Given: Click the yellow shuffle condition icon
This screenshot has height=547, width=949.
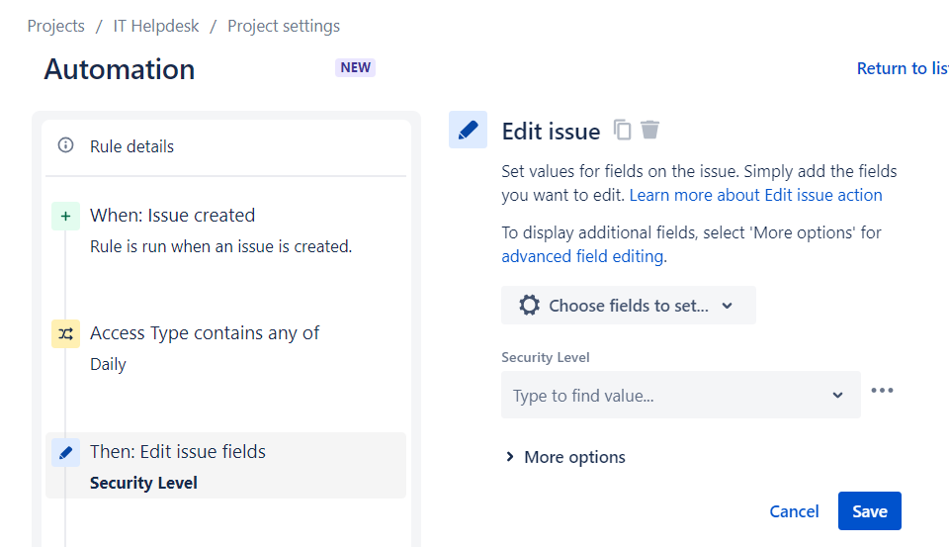Looking at the screenshot, I should pyautogui.click(x=65, y=334).
